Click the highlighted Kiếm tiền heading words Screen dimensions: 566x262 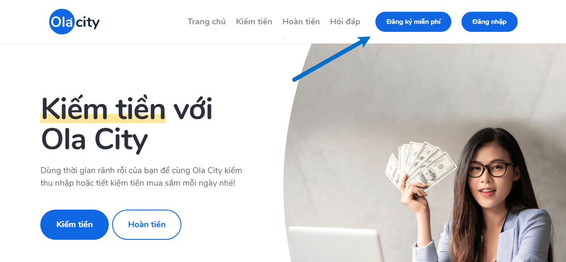(x=103, y=109)
